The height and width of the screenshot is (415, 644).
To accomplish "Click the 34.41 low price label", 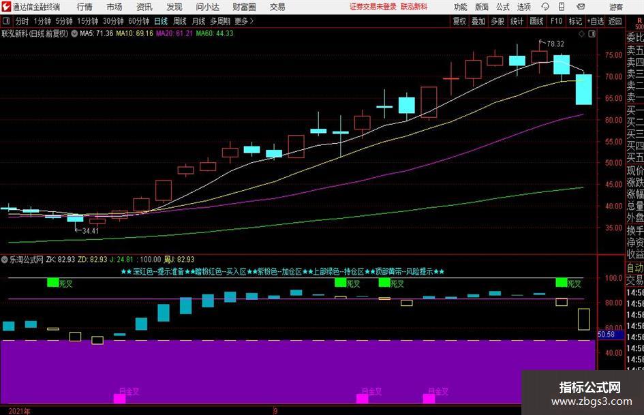I will pos(91,231).
